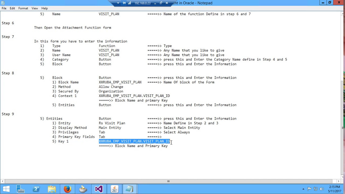Click the 'Rs Visit Plan' entity value
The image size is (345, 194).
[112, 123]
